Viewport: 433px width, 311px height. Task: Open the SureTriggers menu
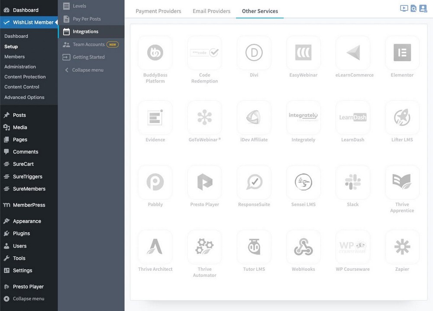(29, 176)
